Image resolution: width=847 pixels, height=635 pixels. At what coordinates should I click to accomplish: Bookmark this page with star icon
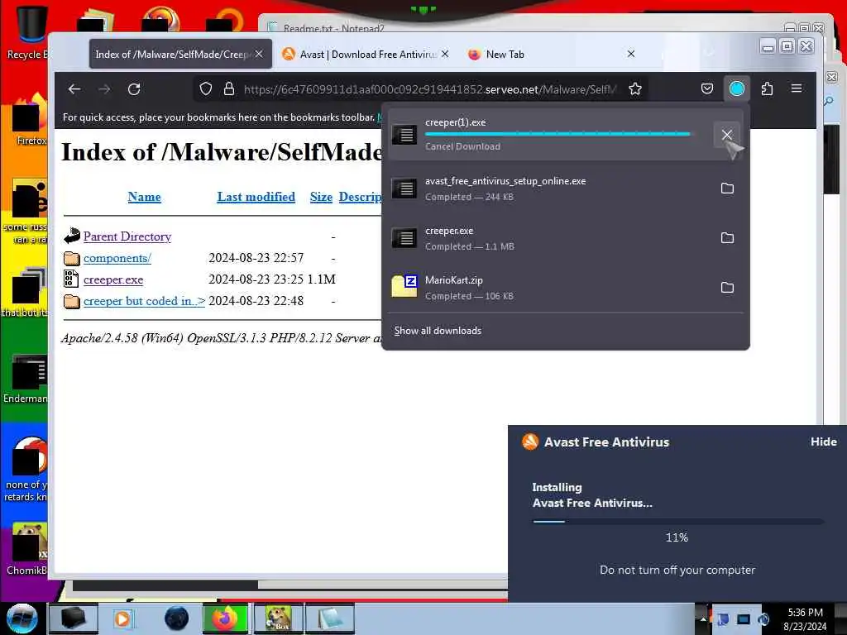[x=635, y=89]
